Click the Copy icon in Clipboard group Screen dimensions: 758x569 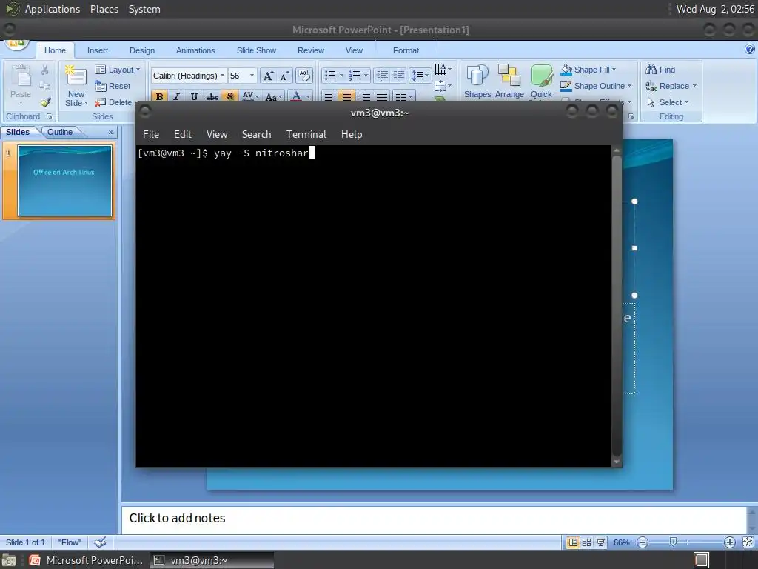pos(44,86)
